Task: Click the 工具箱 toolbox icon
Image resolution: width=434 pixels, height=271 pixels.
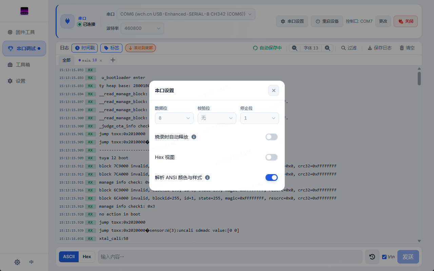Action: pyautogui.click(x=10, y=65)
